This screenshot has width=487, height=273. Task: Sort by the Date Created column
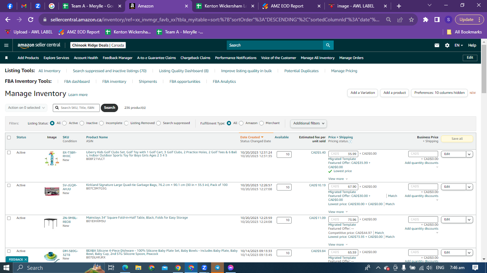tap(252, 137)
